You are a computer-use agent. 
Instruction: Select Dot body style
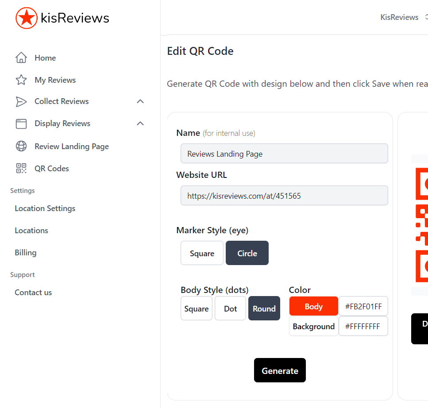pos(231,308)
